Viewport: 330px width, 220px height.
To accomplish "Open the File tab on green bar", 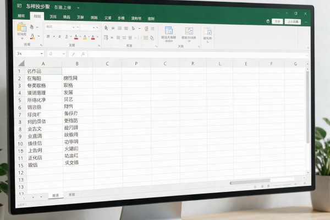I will (x=21, y=16).
